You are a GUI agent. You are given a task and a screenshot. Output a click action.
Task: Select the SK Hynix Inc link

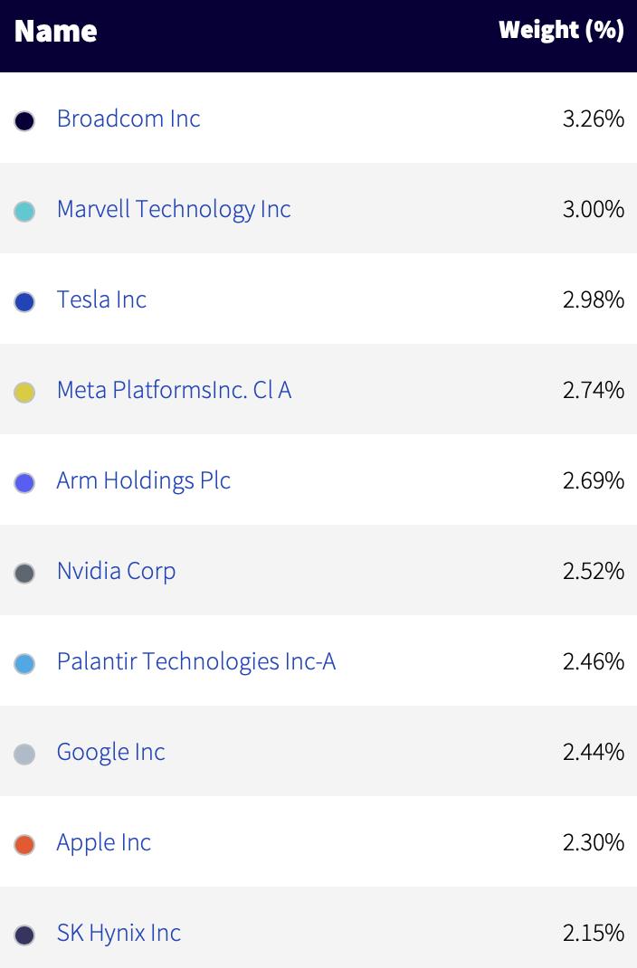point(119,933)
